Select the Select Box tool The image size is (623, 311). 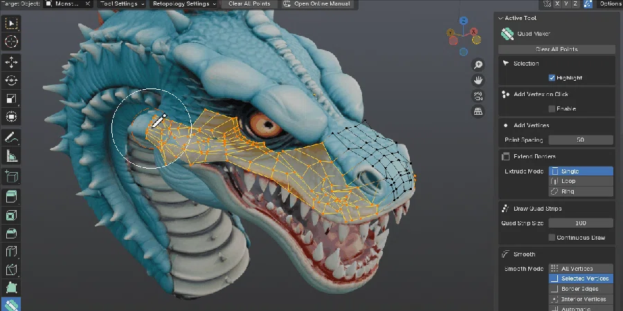click(11, 23)
